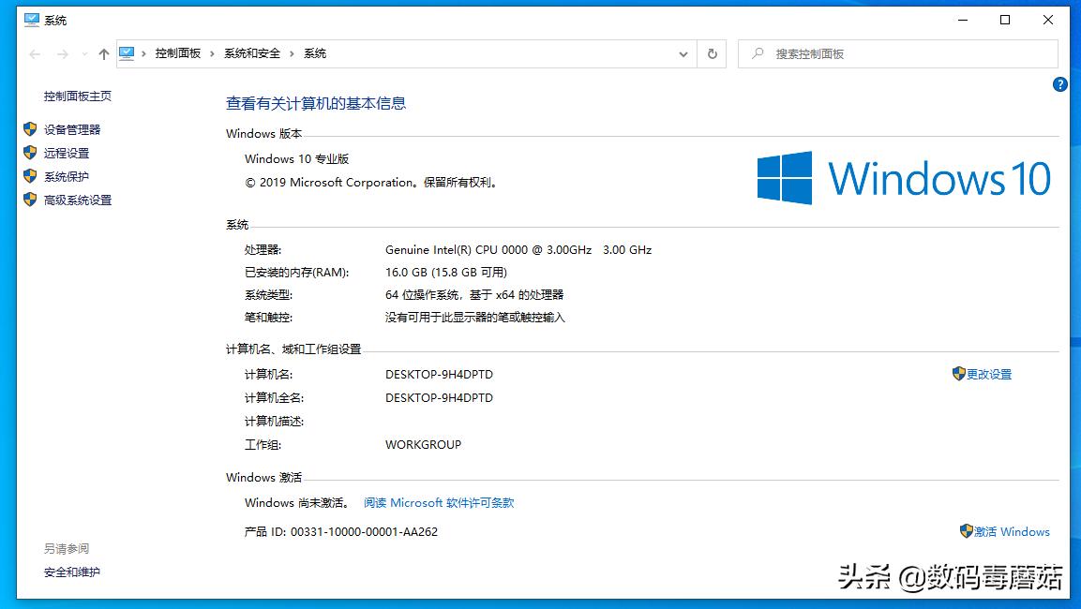Image resolution: width=1081 pixels, height=609 pixels.
Task: Click the shield icon next to 更改设置
Action: coord(959,374)
